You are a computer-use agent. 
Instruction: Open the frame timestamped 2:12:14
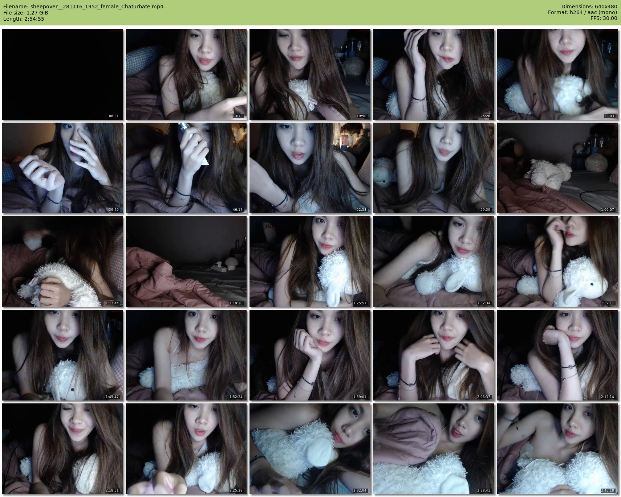click(557, 355)
